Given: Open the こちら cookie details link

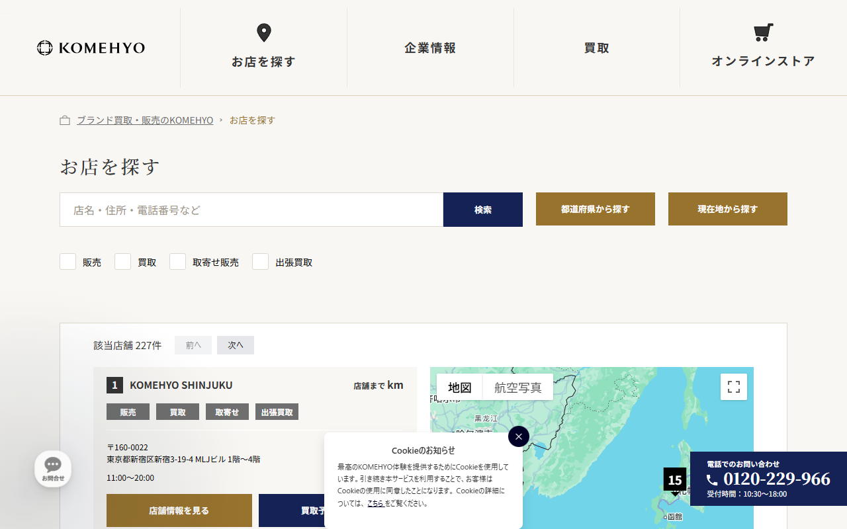Looking at the screenshot, I should coord(375,503).
